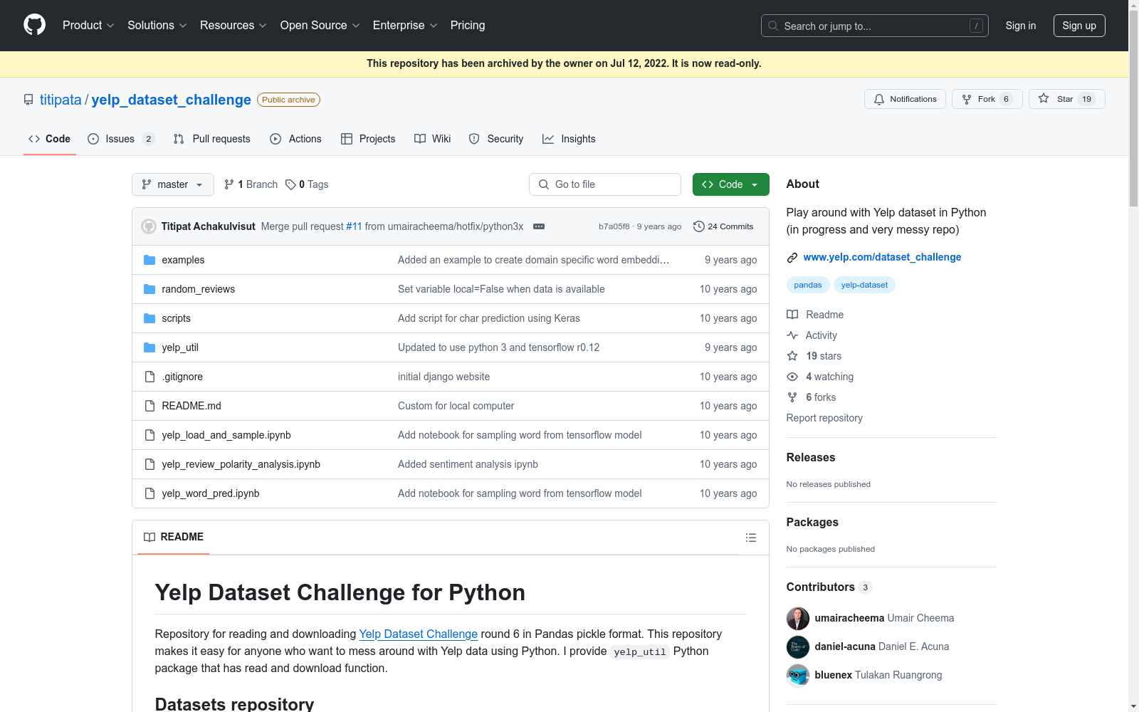Click commit hash b7a05f8

point(614,226)
